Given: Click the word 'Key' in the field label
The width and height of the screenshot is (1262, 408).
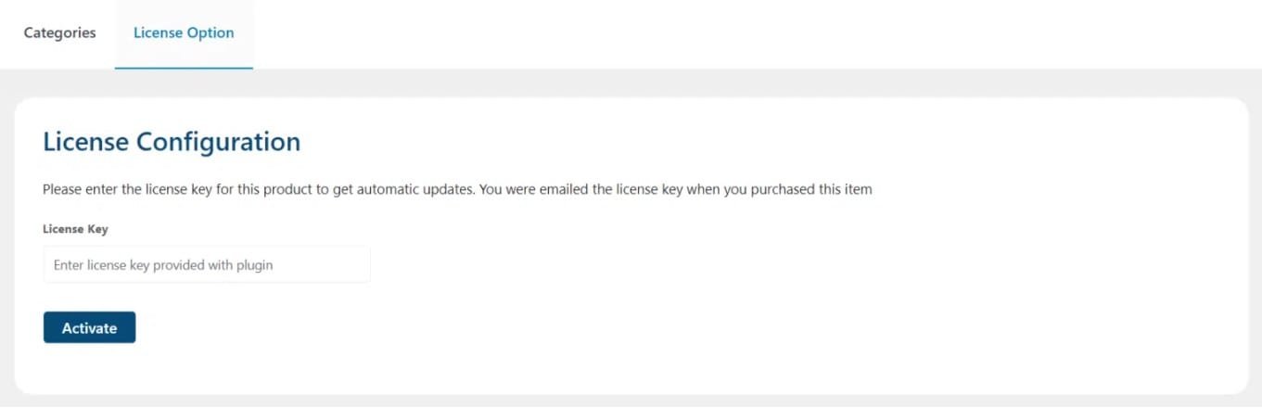Looking at the screenshot, I should point(97,229).
